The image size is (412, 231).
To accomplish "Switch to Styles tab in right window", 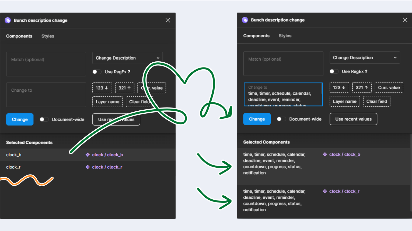I will [x=285, y=36].
